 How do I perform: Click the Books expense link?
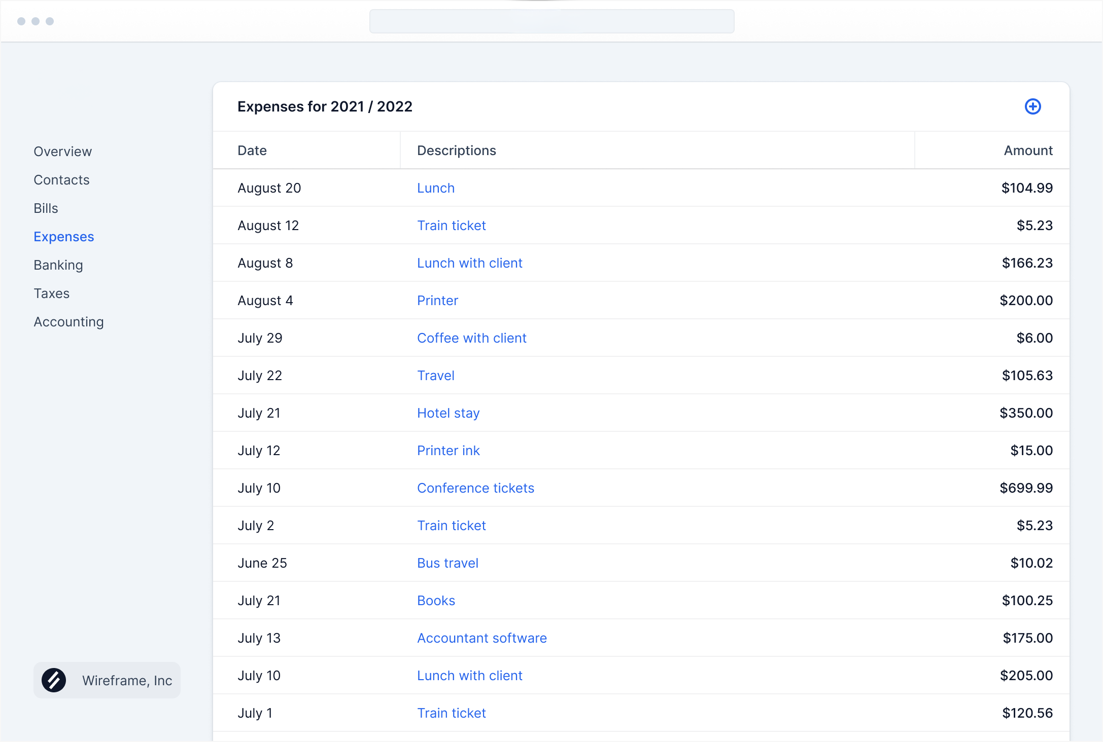coord(436,601)
